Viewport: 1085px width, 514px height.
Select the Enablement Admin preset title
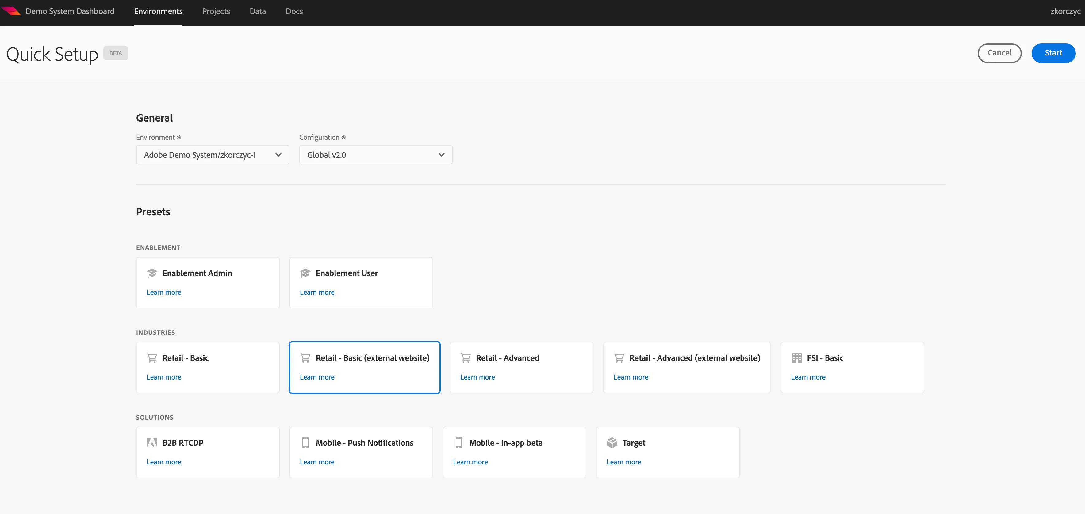coord(197,274)
